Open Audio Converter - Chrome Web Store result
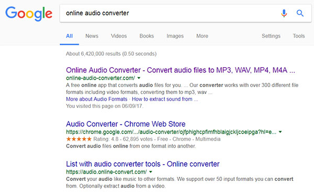The image size is (314, 196). click(x=126, y=124)
